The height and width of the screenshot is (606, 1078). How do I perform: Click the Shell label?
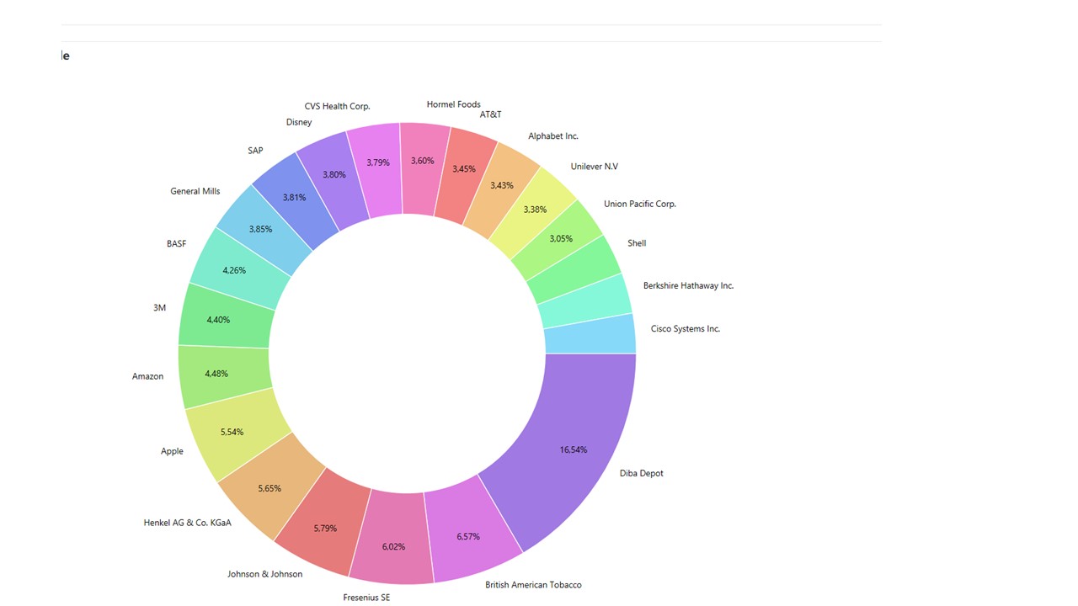click(x=637, y=243)
